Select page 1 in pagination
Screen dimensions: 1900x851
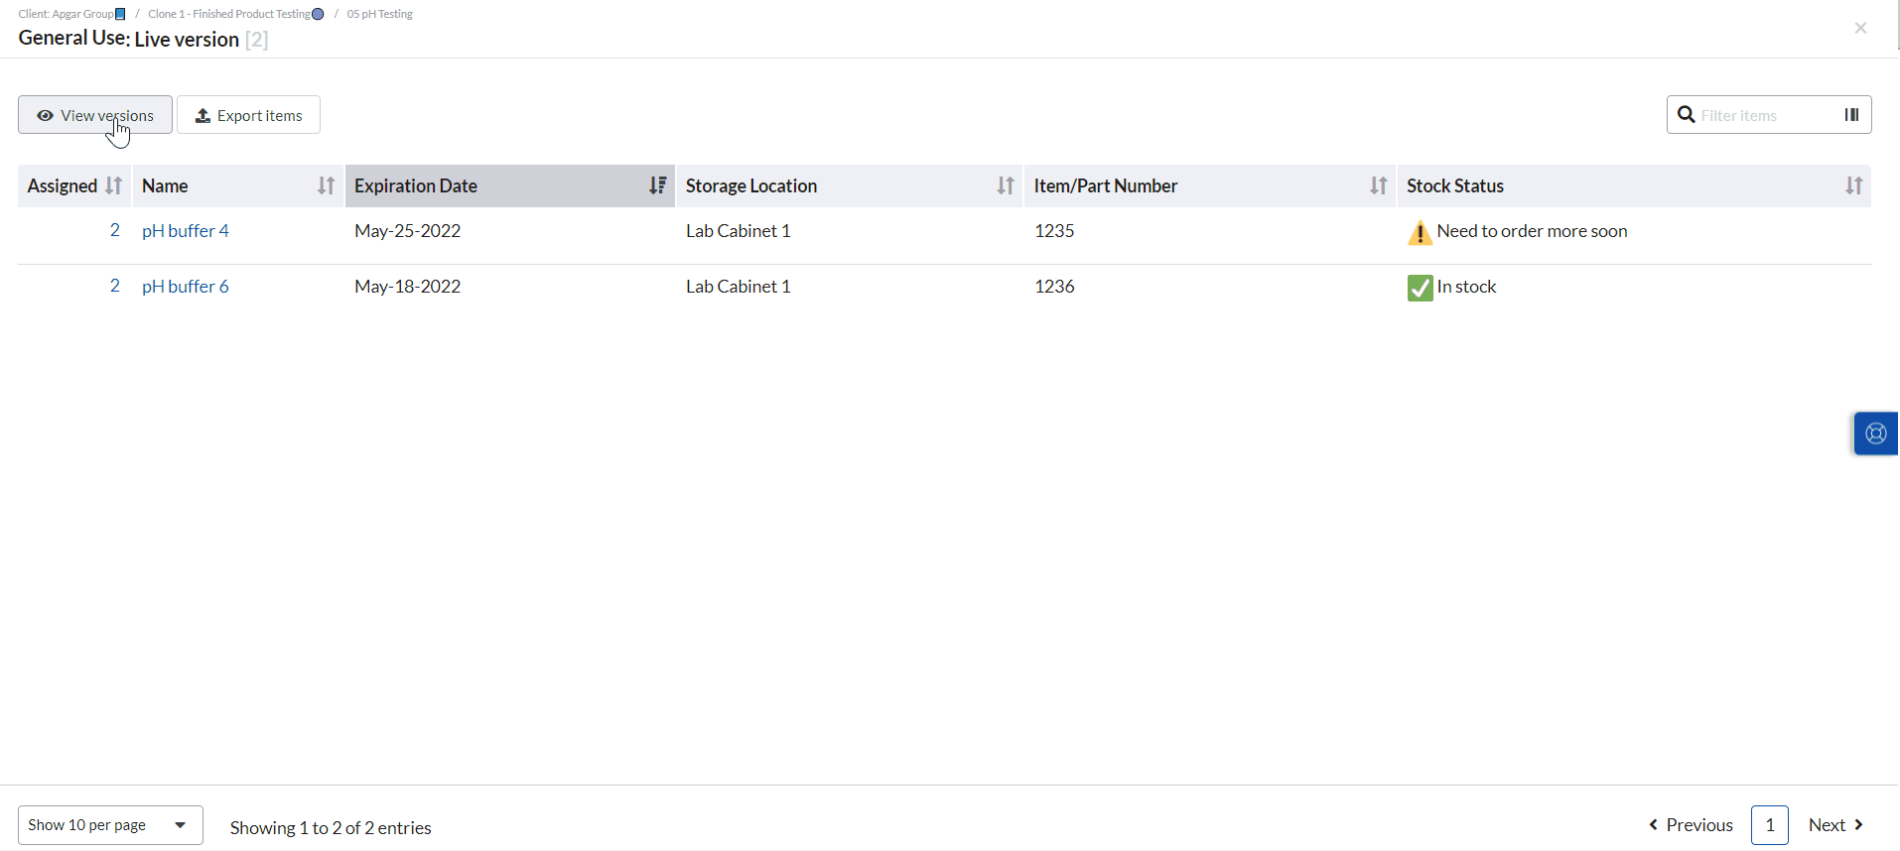[1769, 825]
